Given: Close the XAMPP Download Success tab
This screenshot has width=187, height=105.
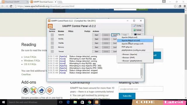Looking at the screenshot, I should pyautogui.click(x=56, y=2).
